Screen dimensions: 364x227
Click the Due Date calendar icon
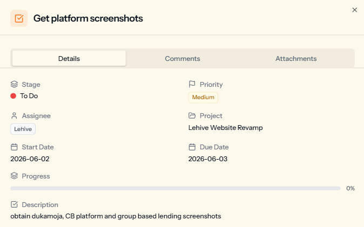[192, 147]
